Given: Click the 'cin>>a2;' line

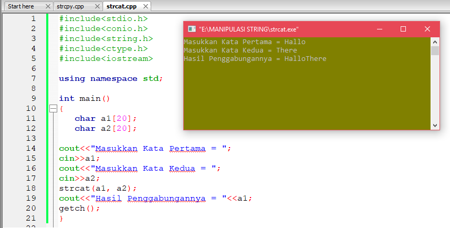Looking at the screenshot, I should coord(79,178).
